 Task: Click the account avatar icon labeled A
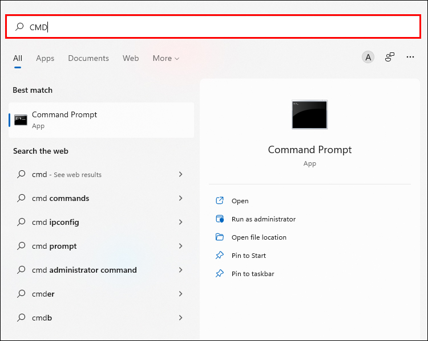pyautogui.click(x=368, y=57)
